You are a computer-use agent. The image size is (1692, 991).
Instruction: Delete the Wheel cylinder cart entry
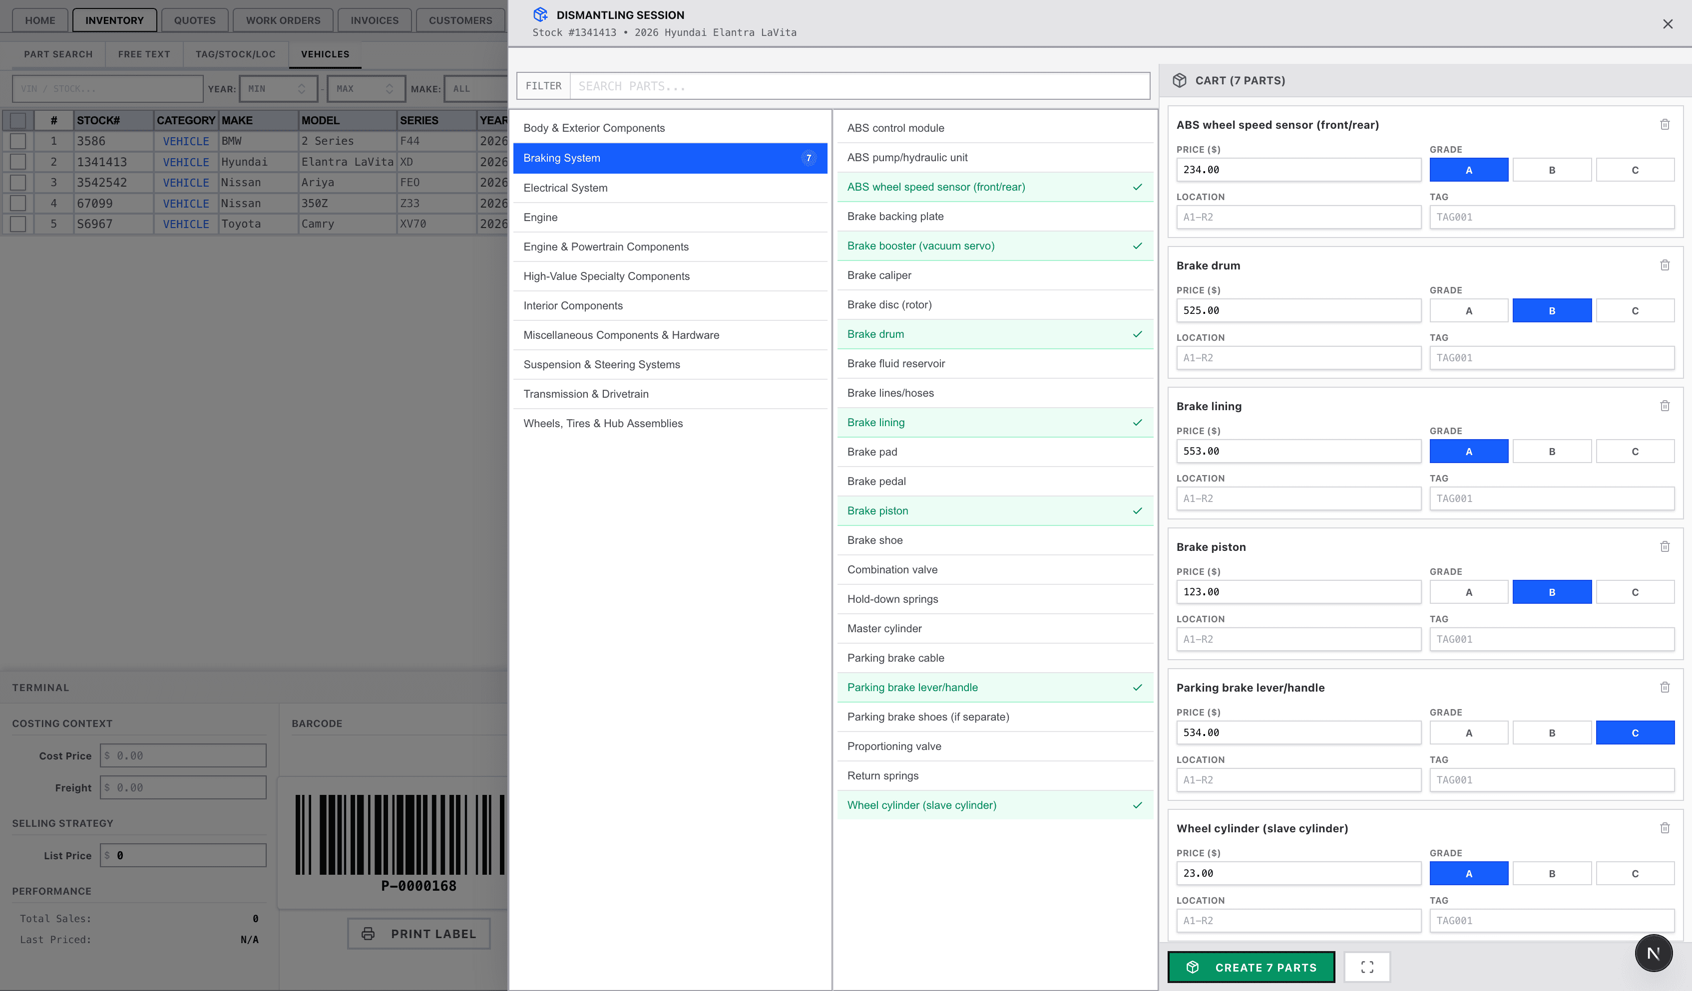click(1665, 827)
